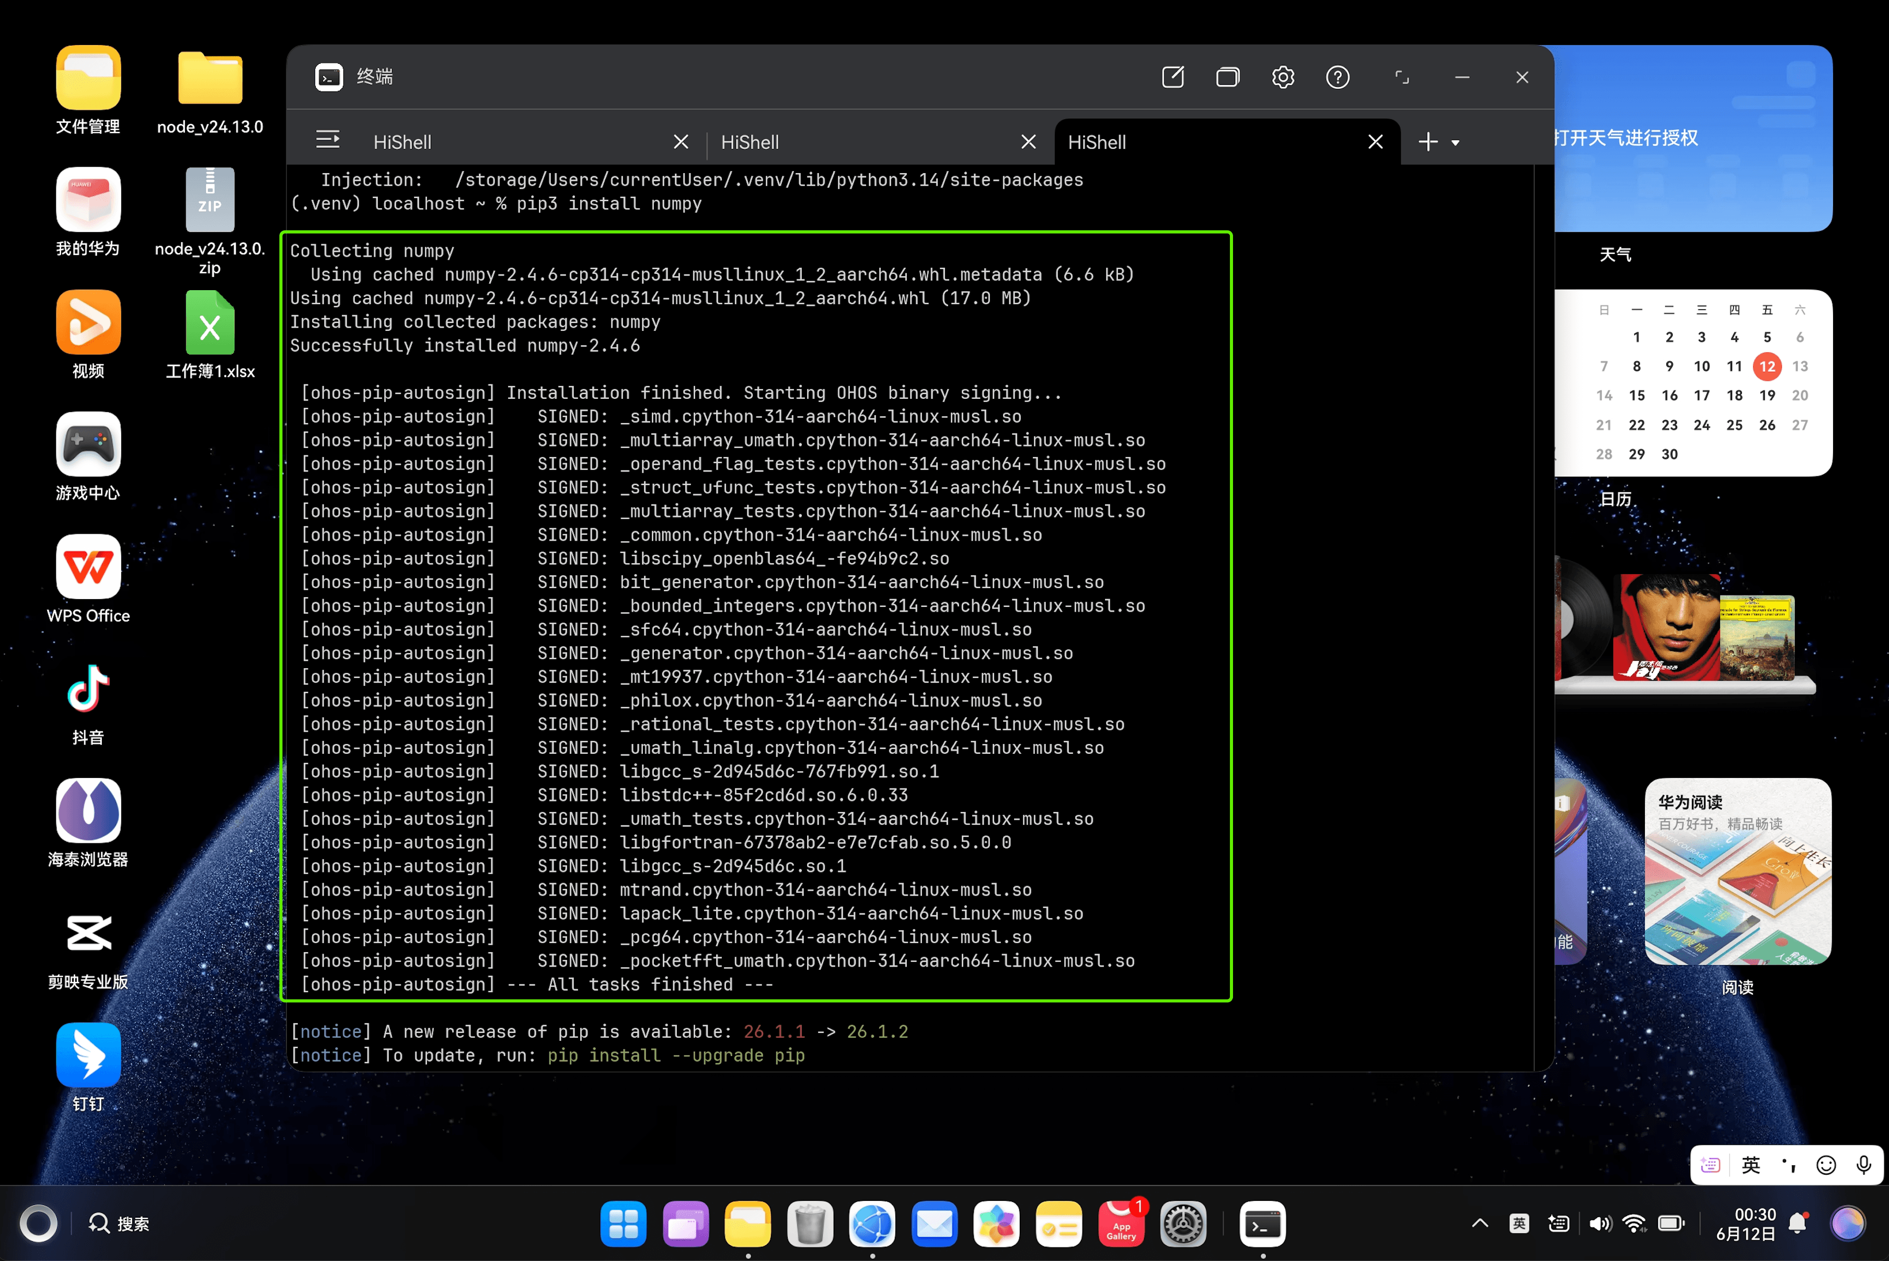Open the terminal help question mark
1889x1261 pixels.
pos(1338,77)
